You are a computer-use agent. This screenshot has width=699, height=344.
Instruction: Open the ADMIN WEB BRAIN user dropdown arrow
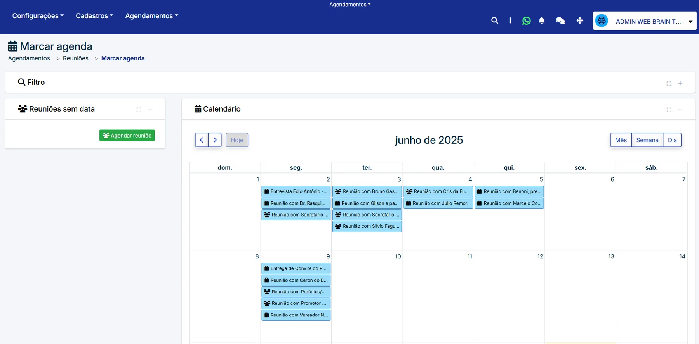click(690, 22)
